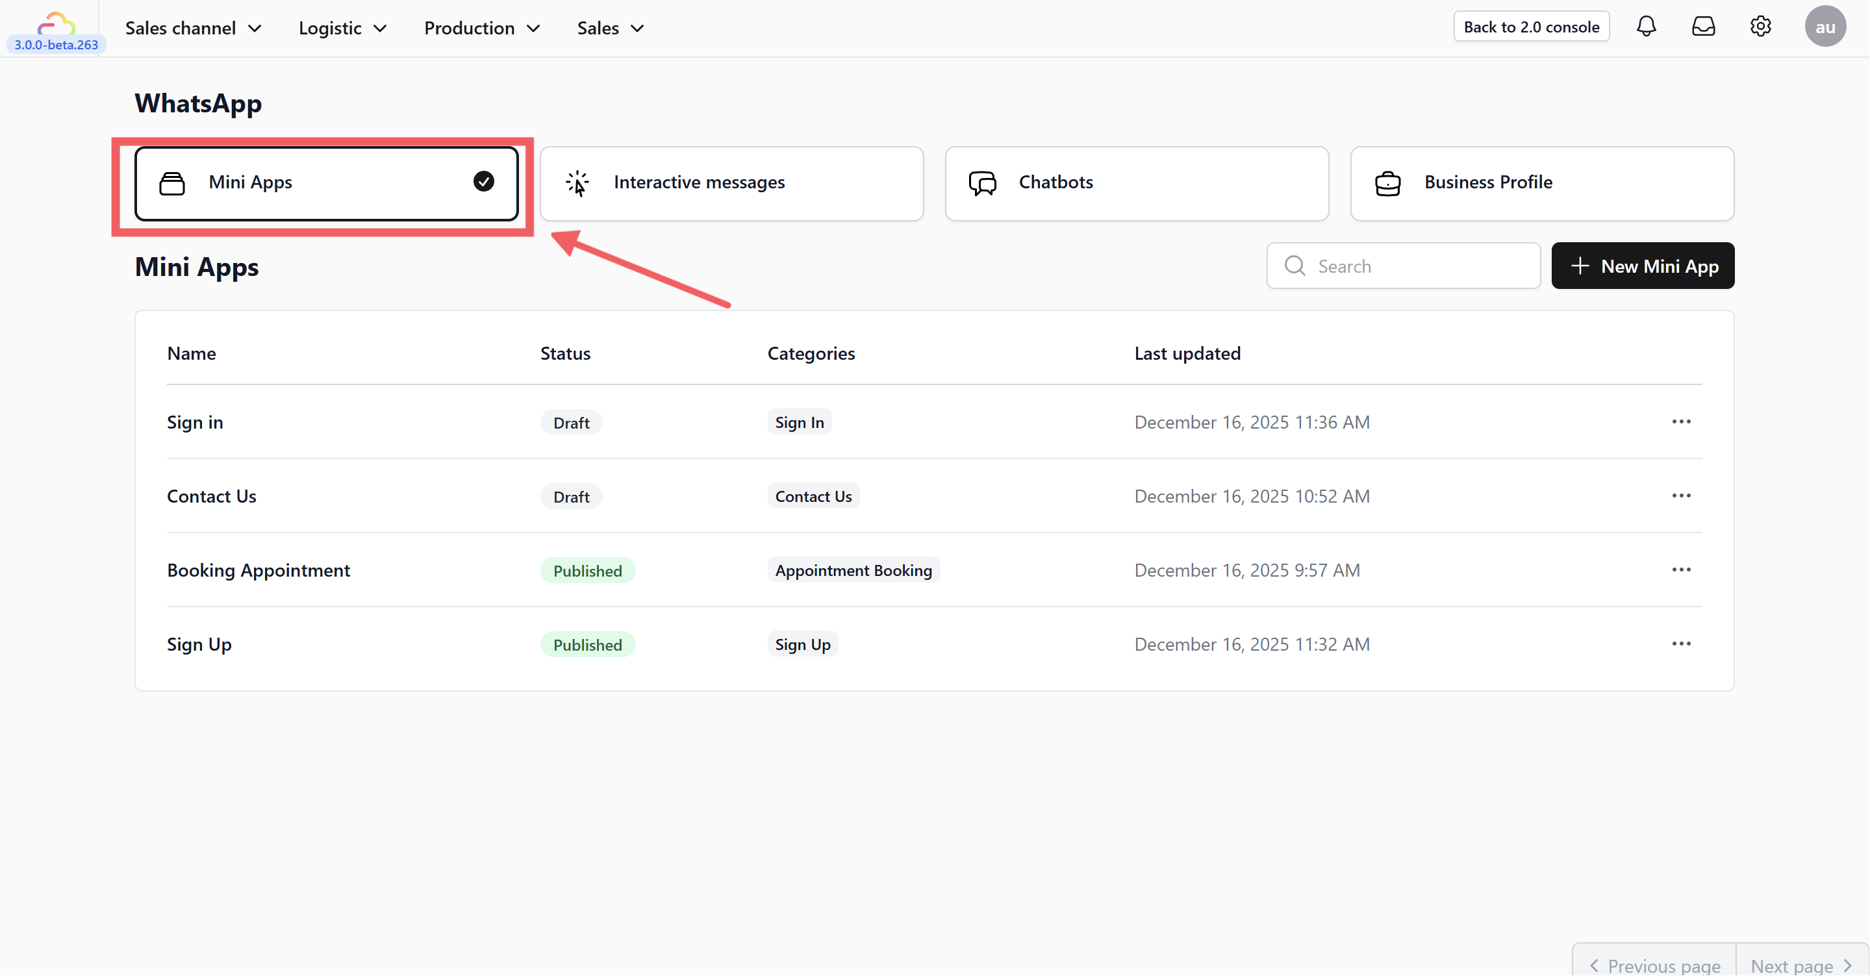Open more options for Booking Appointment row
The image size is (1870, 976).
1681,569
